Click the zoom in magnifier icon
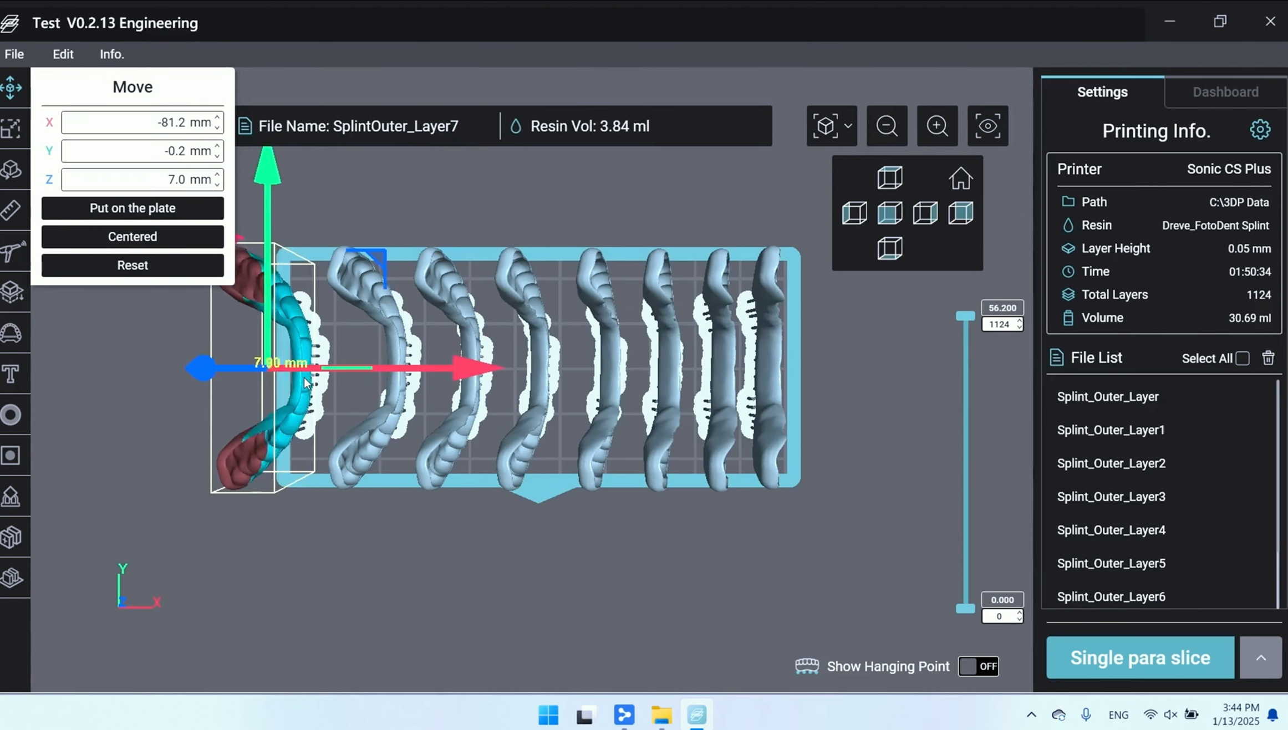 tap(937, 126)
